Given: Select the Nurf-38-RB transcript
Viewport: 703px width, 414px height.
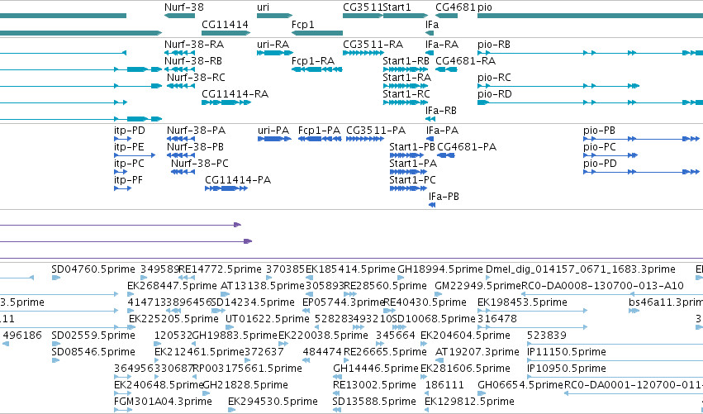Looking at the screenshot, I should 180,69.
